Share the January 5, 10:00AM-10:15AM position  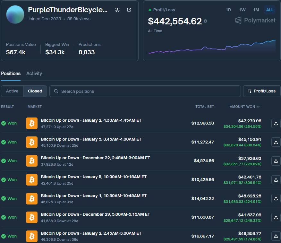(276, 180)
